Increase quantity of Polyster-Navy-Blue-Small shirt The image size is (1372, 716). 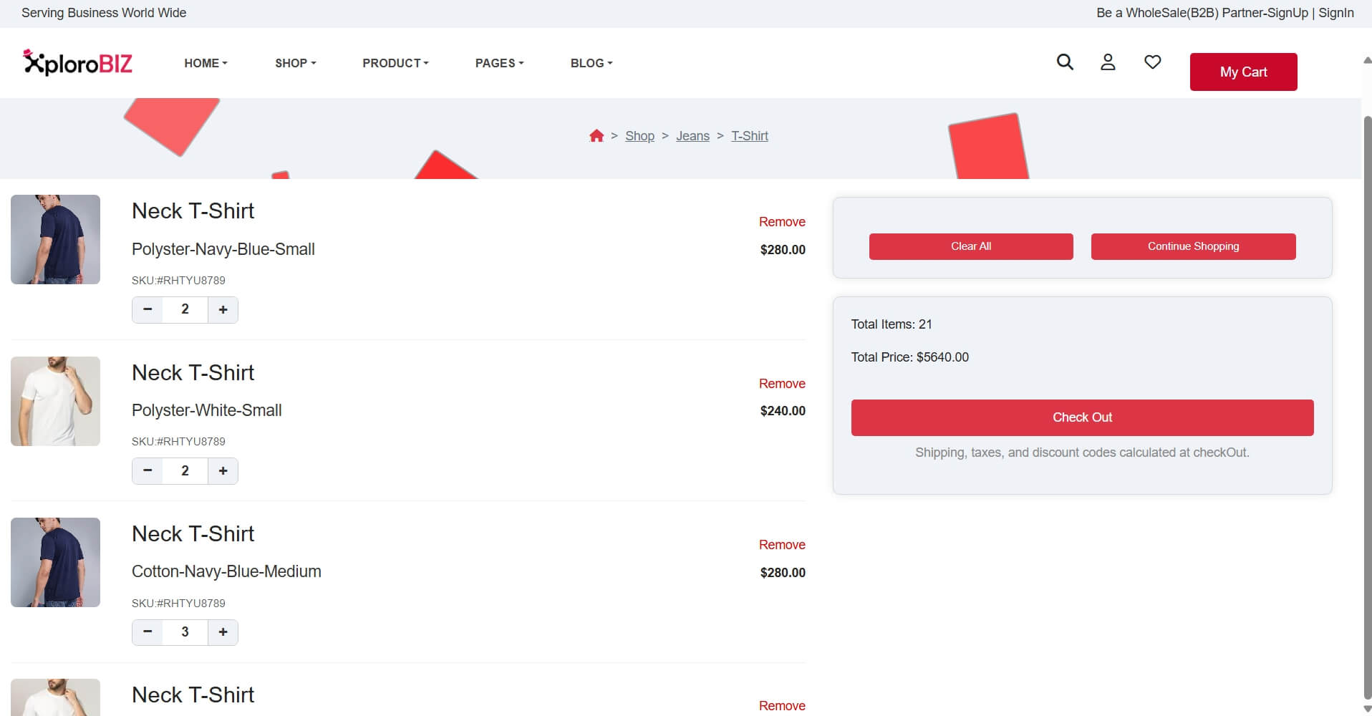coord(223,310)
